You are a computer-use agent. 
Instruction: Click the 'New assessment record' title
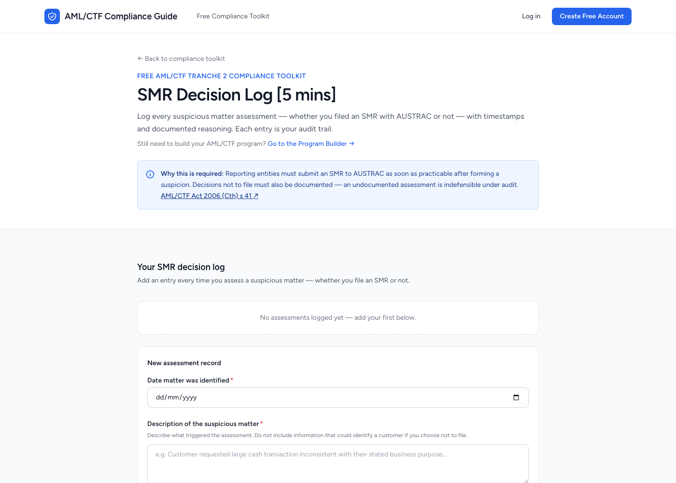(x=184, y=363)
